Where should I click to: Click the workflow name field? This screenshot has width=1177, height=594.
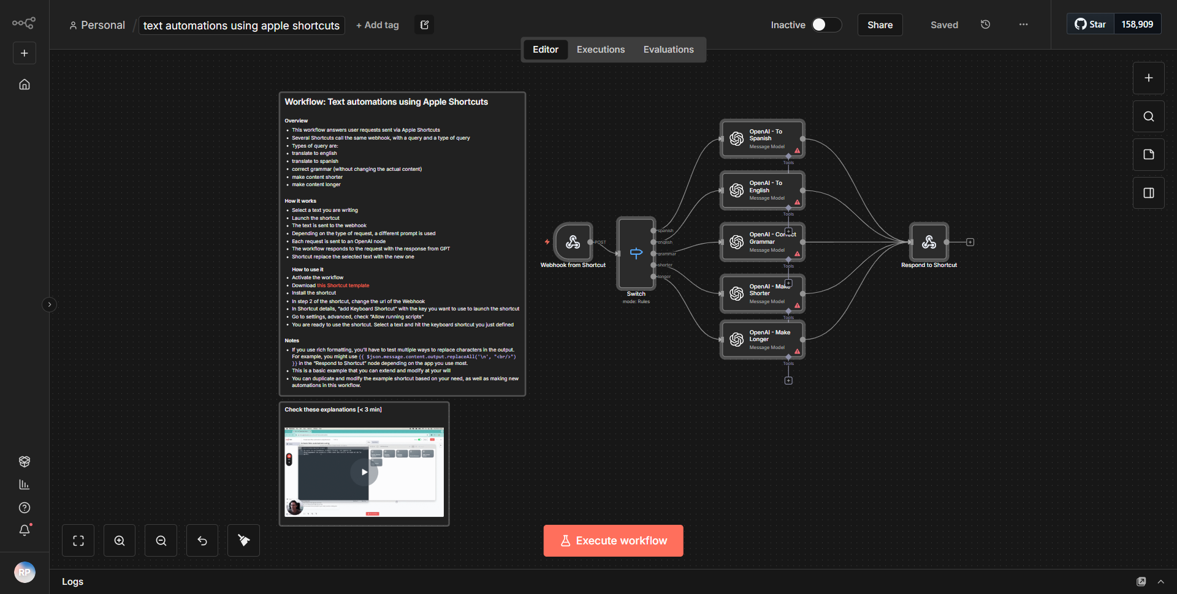point(242,25)
